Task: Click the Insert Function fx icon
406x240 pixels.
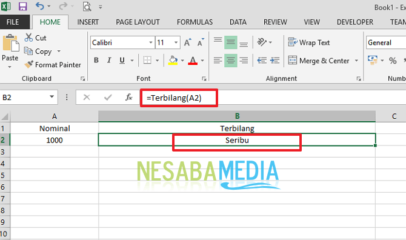Action: coord(128,98)
